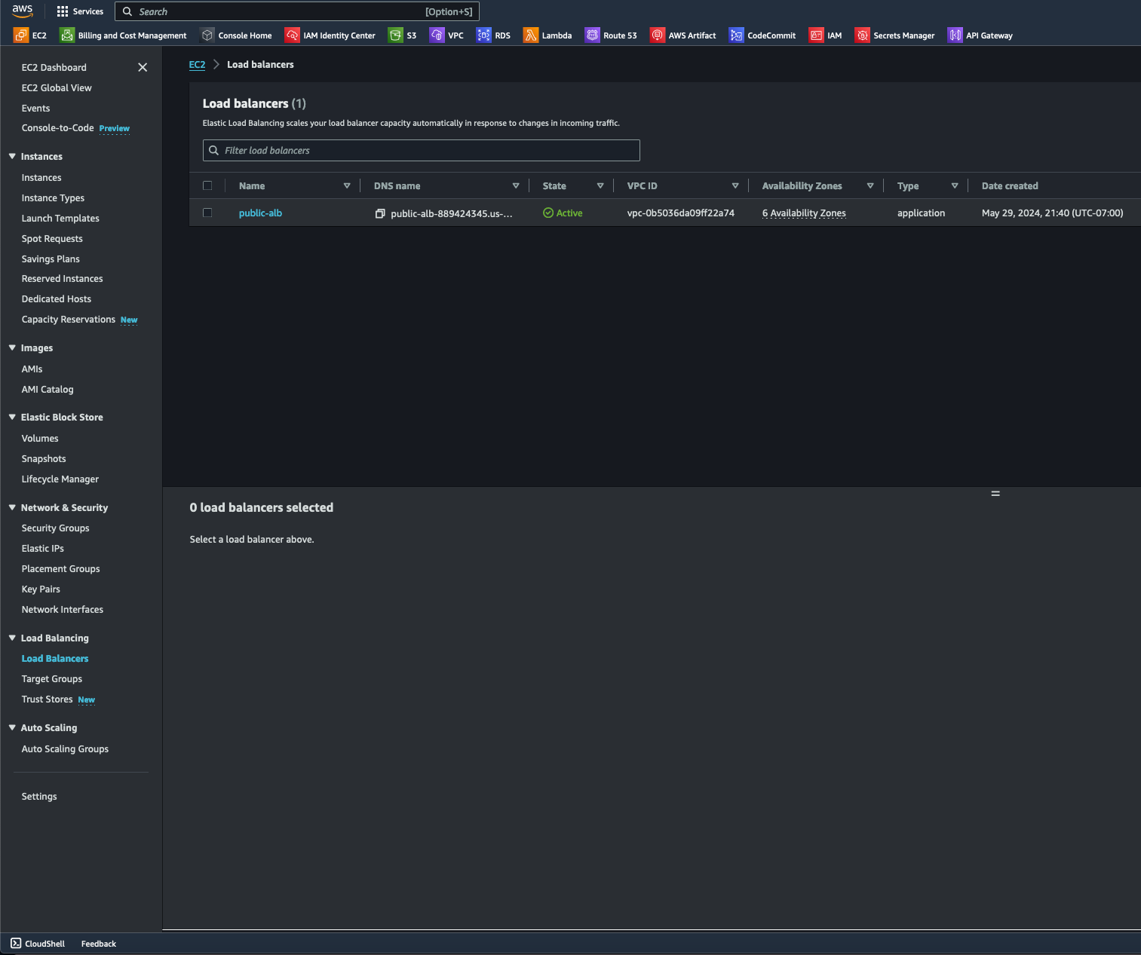This screenshot has height=955, width=1141.
Task: Collapse the Images sidebar section
Action: pyautogui.click(x=12, y=348)
